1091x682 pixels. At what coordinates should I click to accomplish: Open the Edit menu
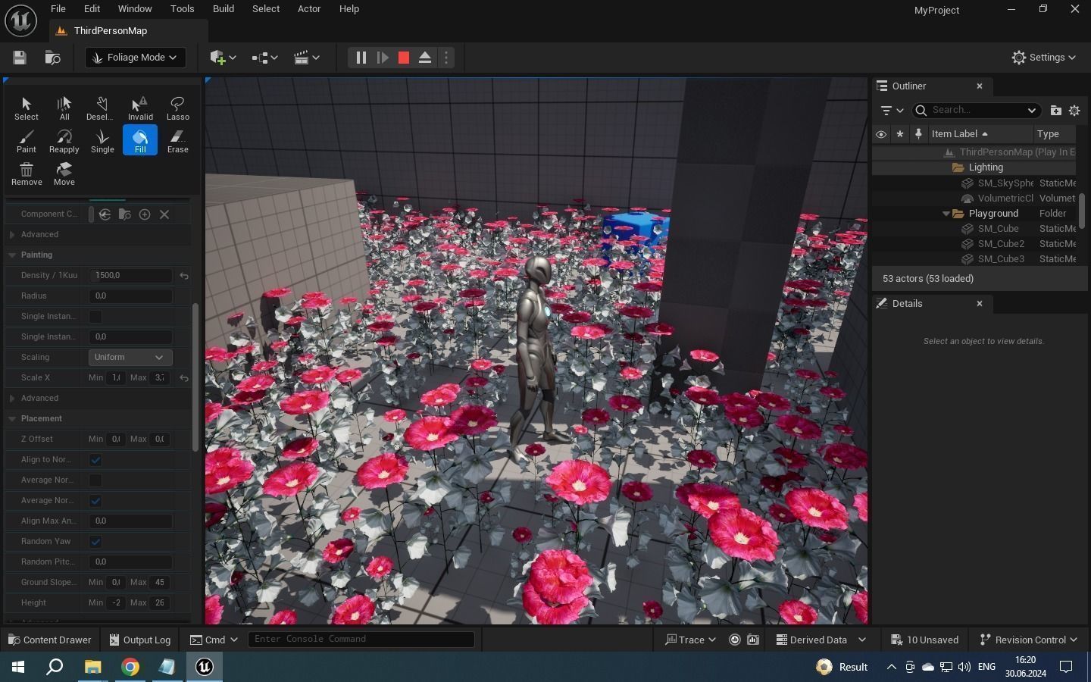[x=92, y=9]
